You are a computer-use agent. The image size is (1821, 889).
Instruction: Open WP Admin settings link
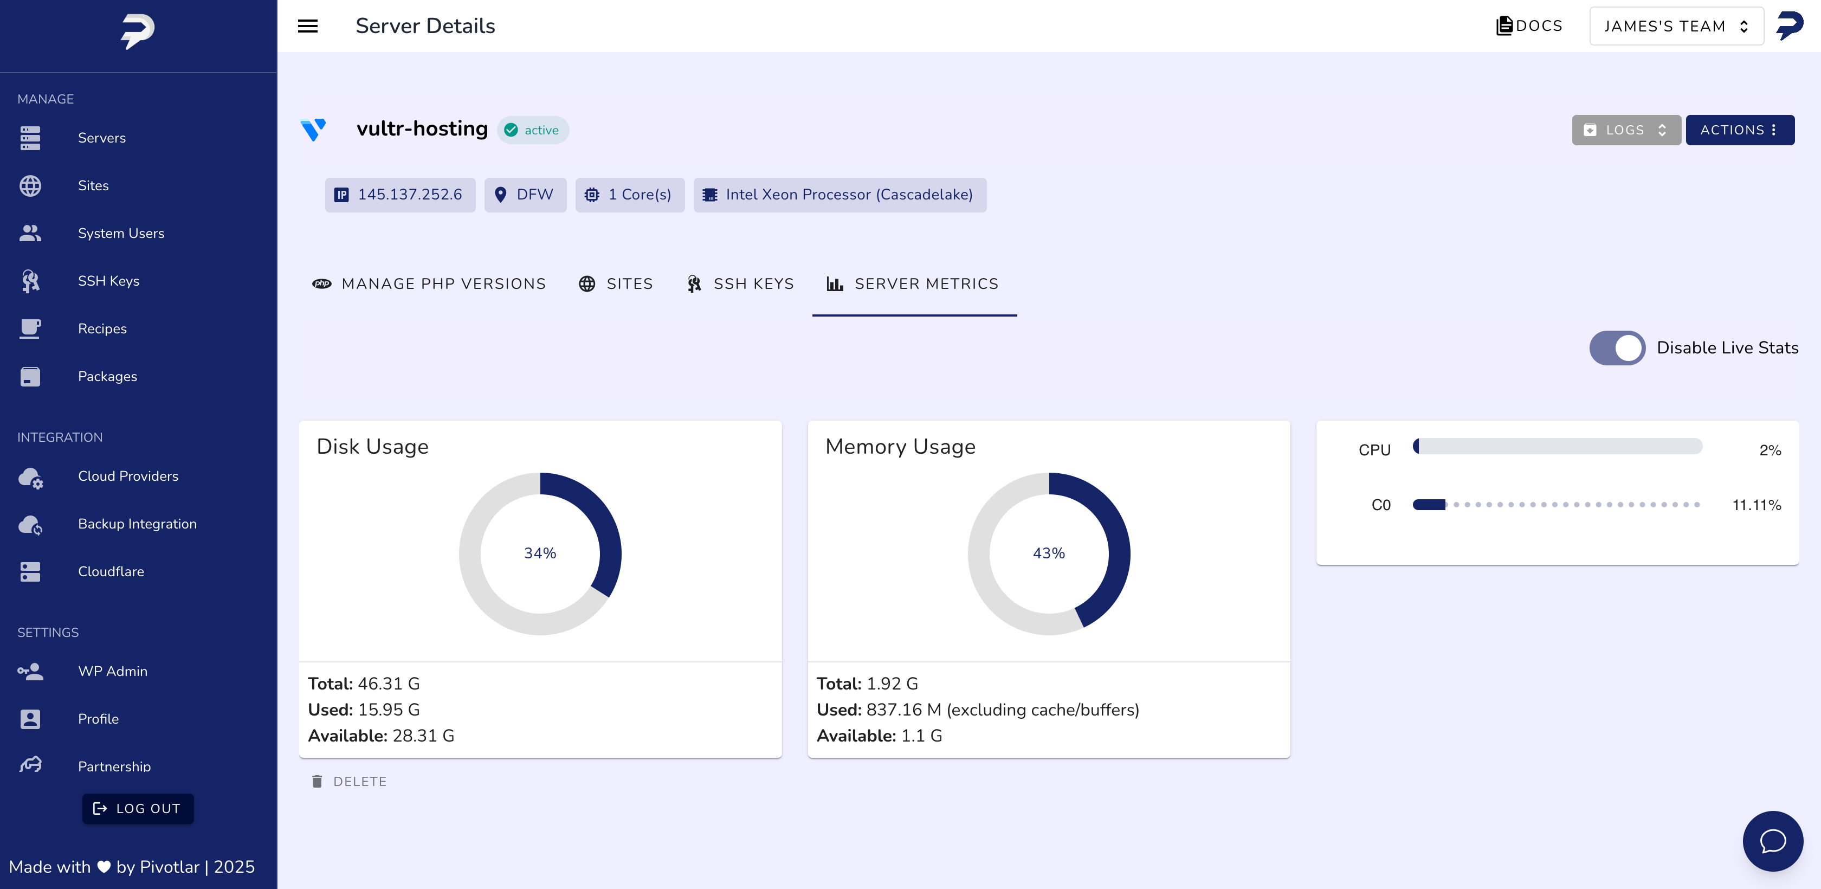pyautogui.click(x=112, y=671)
